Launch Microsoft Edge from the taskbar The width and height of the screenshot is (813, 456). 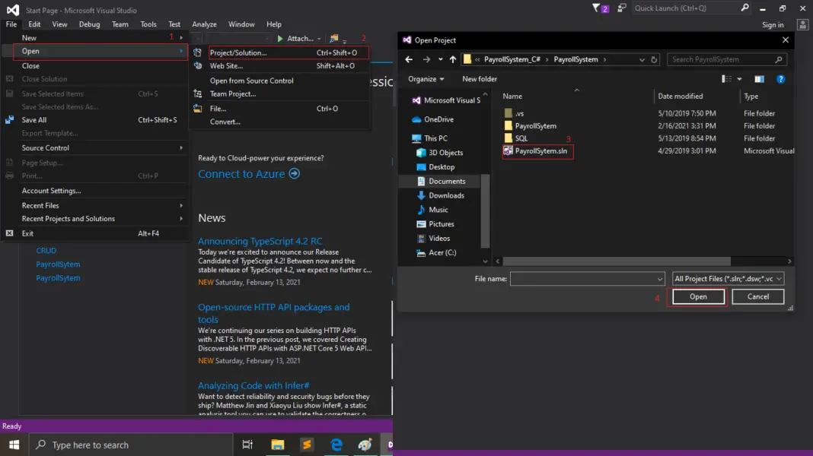point(336,445)
